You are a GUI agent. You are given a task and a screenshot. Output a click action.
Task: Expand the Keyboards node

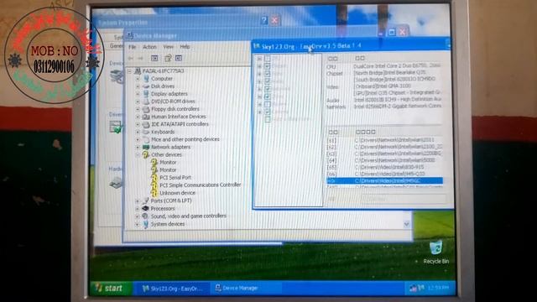pos(138,132)
